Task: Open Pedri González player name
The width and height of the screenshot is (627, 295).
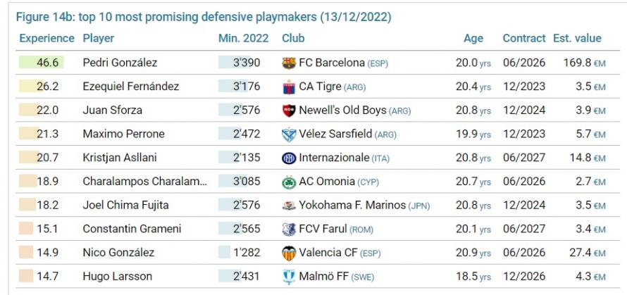Action: tap(120, 63)
